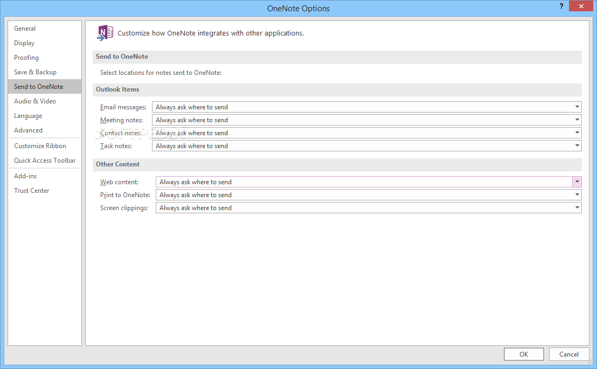Click the OneNote logo icon

[x=105, y=33]
